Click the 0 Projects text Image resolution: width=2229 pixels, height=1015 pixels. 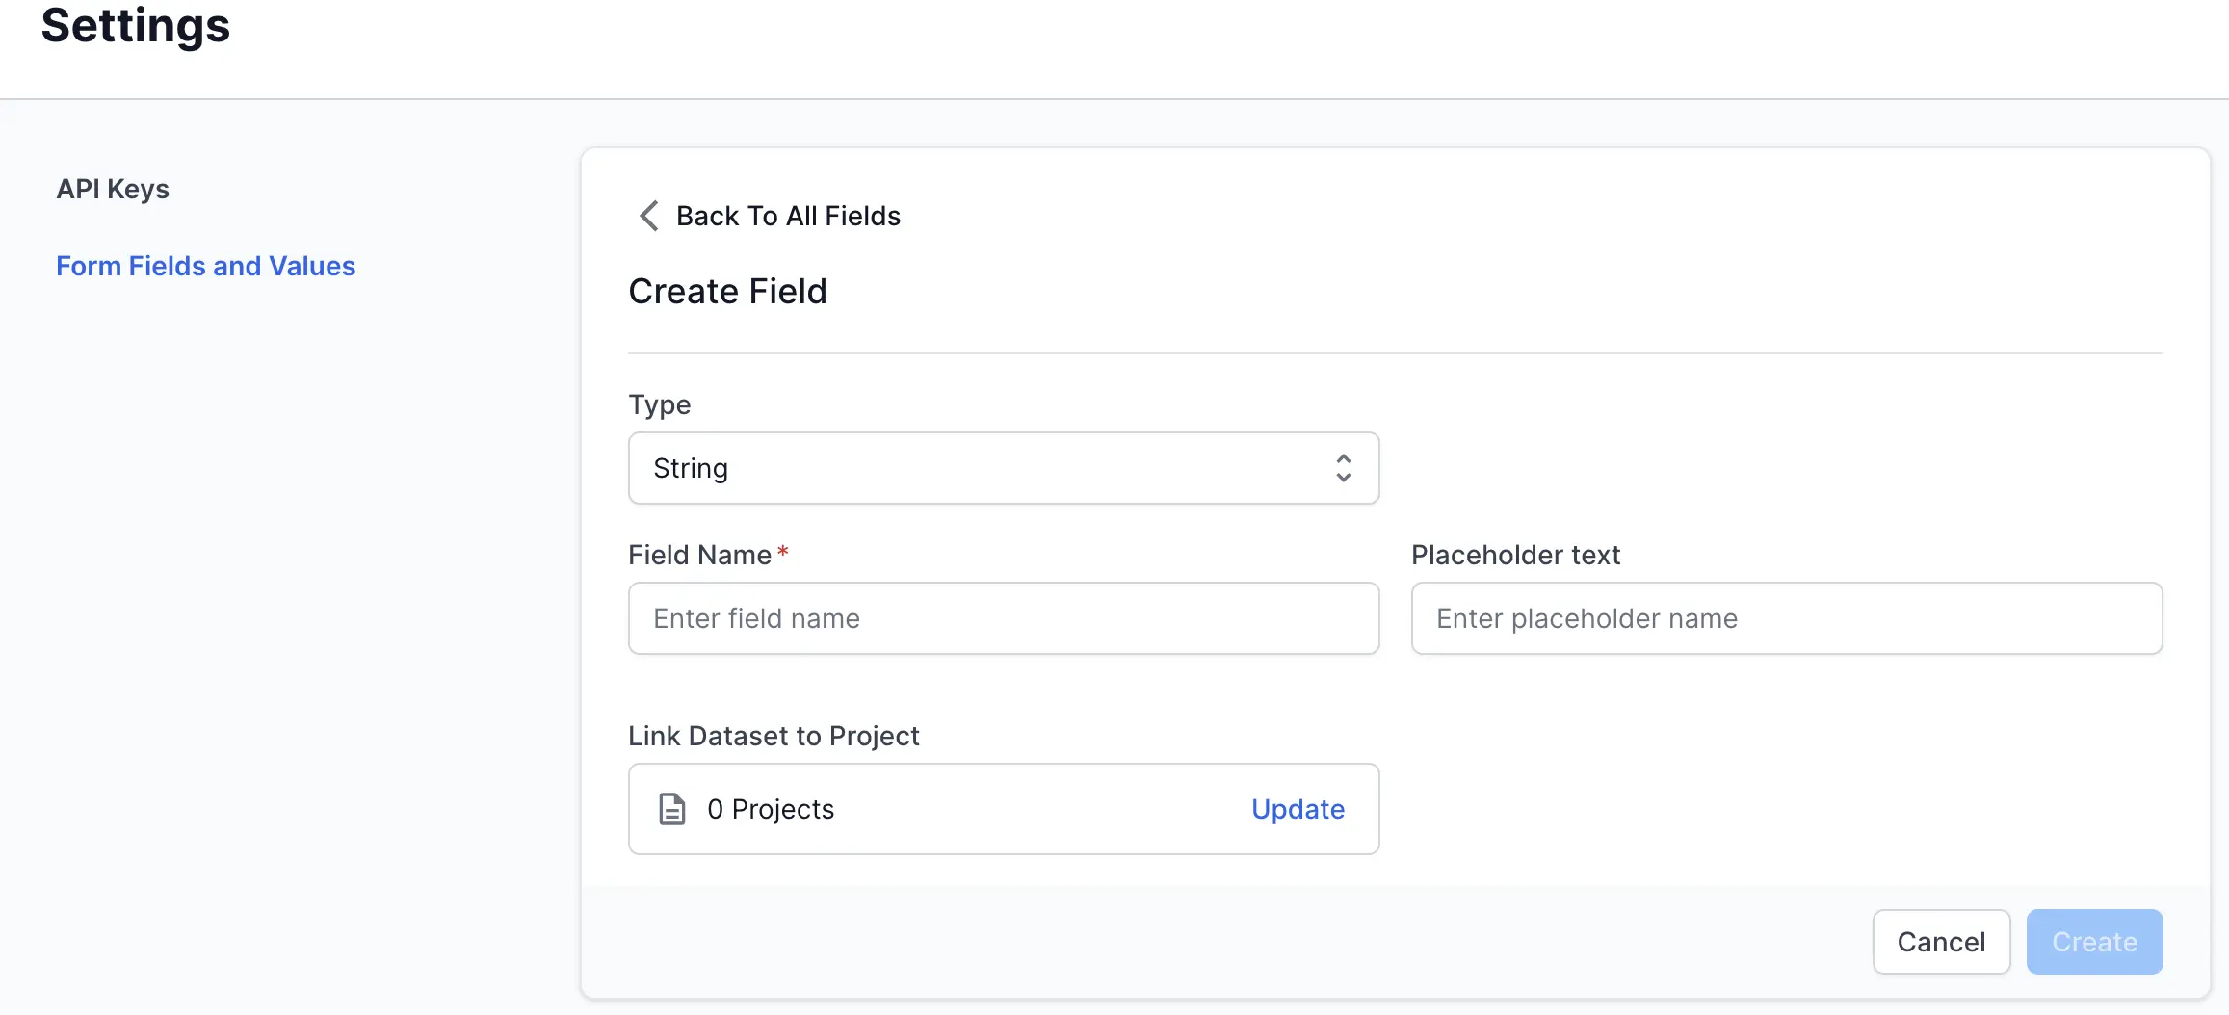(x=771, y=809)
